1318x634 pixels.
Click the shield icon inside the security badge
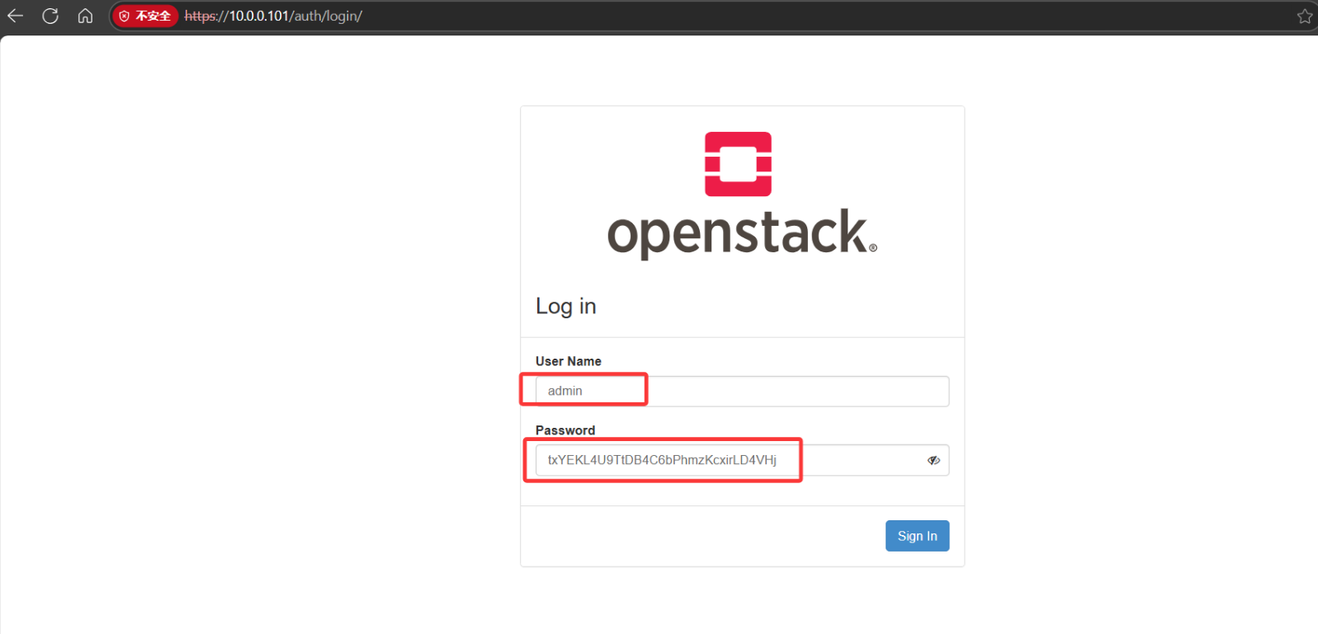[125, 16]
